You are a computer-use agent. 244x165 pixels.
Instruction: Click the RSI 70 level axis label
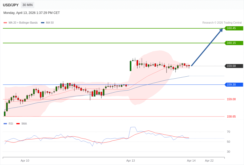pyautogui.click(x=229, y=132)
